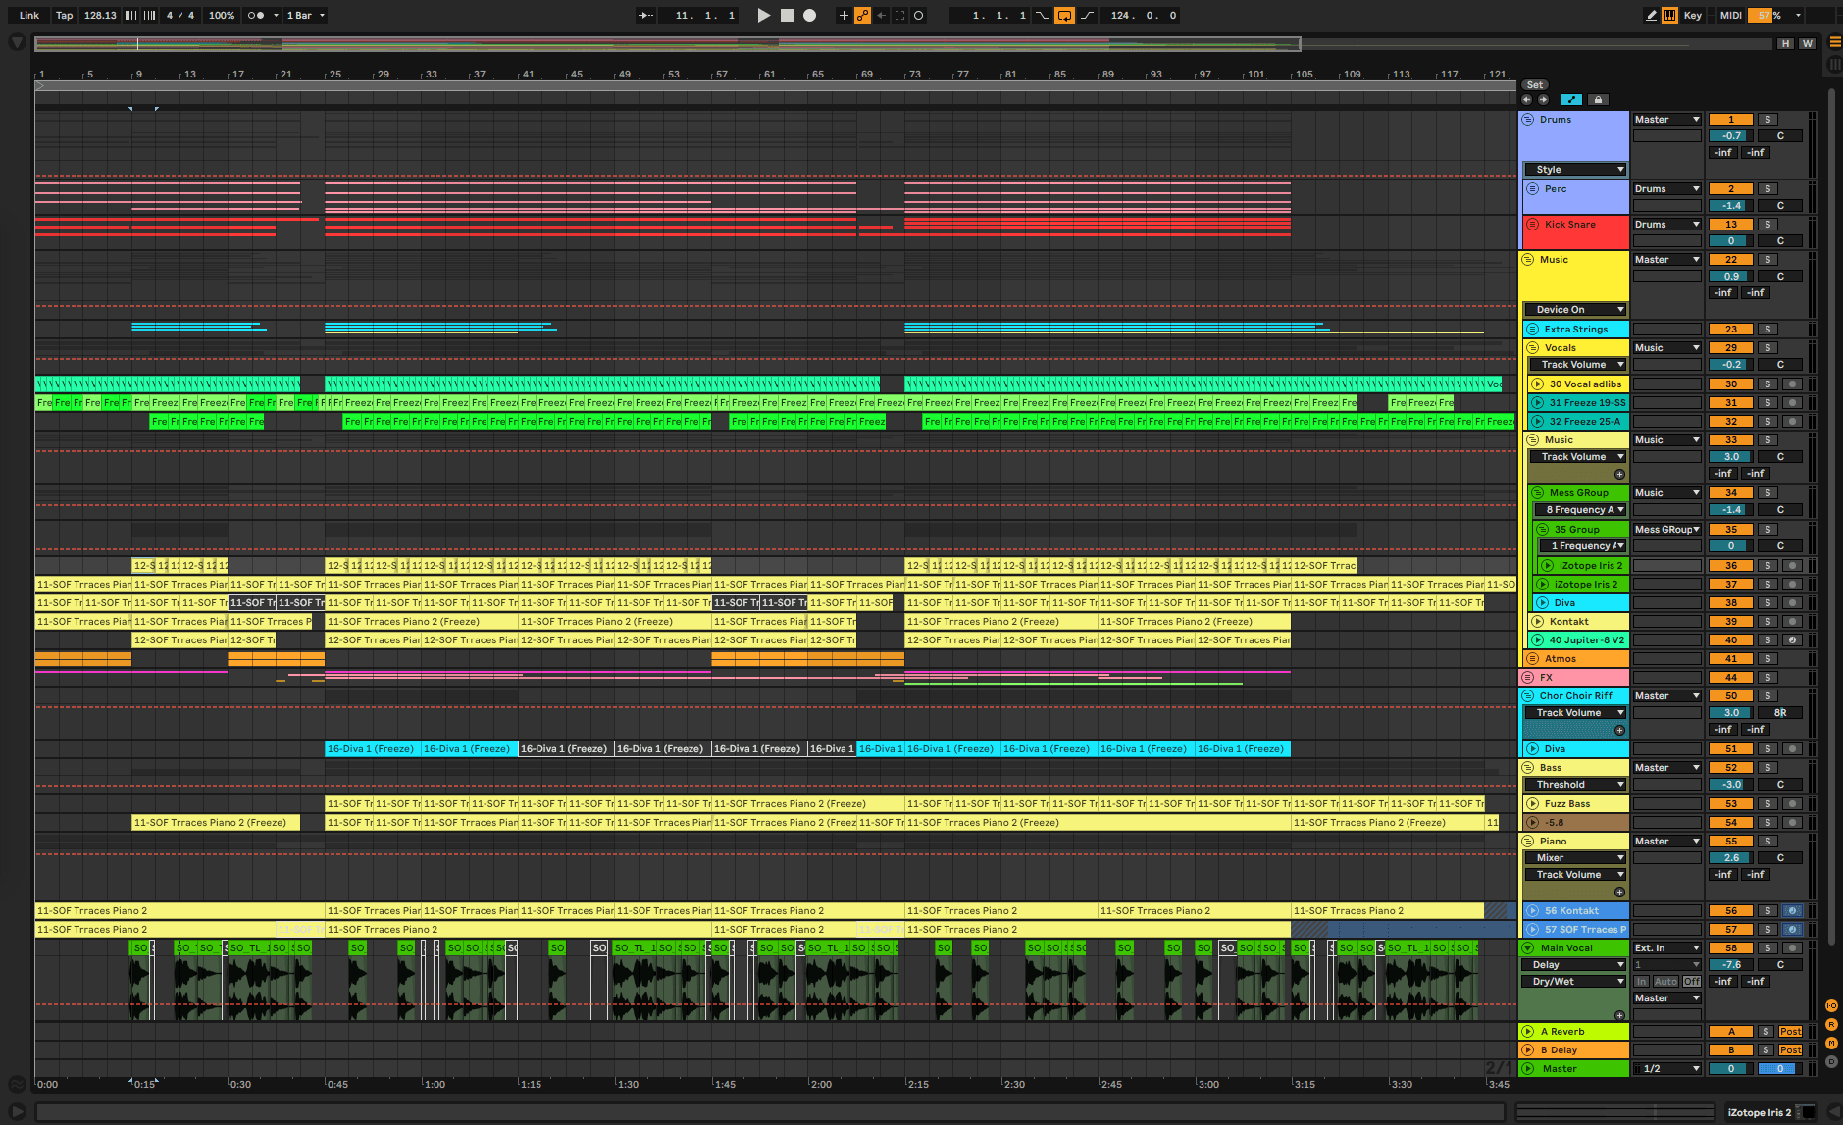Image resolution: width=1843 pixels, height=1125 pixels.
Task: Toggle MIDI Map Mode
Action: click(1731, 15)
